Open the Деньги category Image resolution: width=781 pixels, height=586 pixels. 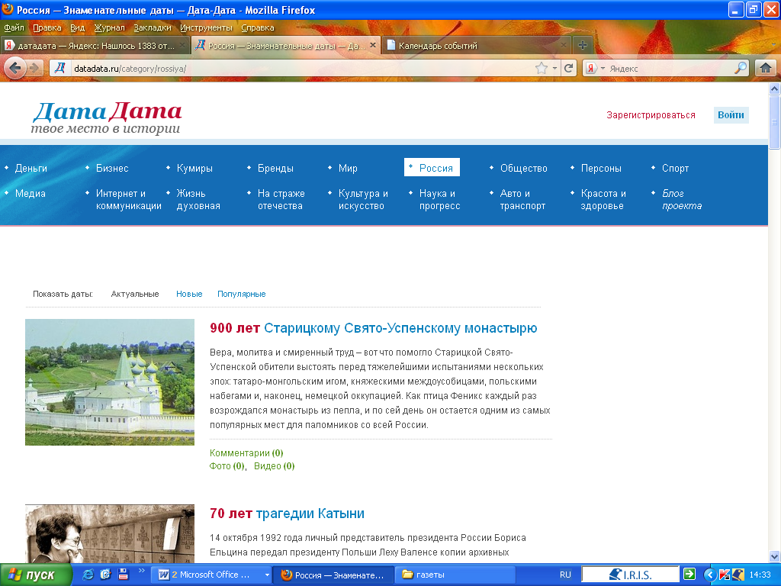pos(31,168)
